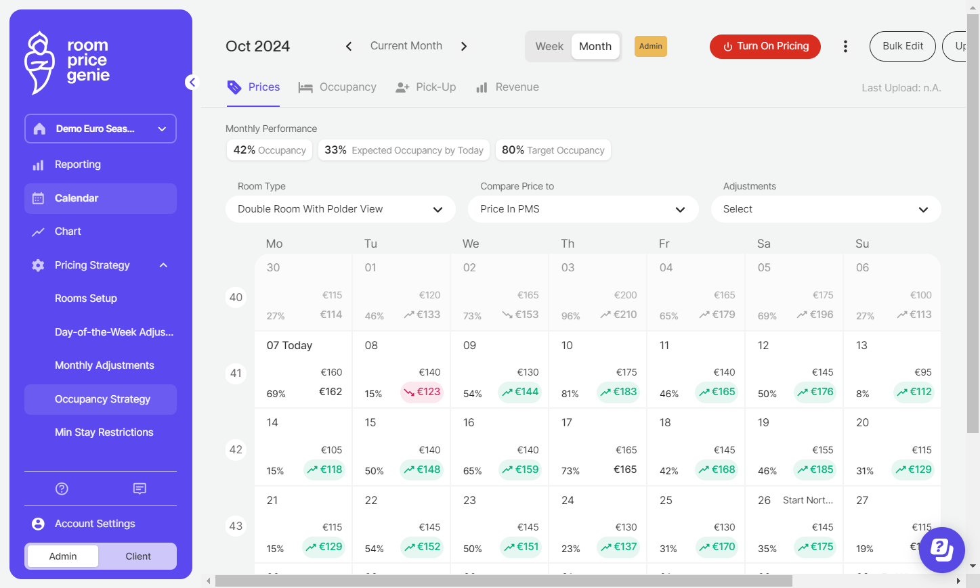Open the three-dot more options menu
Screen dimensions: 980x588
pyautogui.click(x=845, y=46)
